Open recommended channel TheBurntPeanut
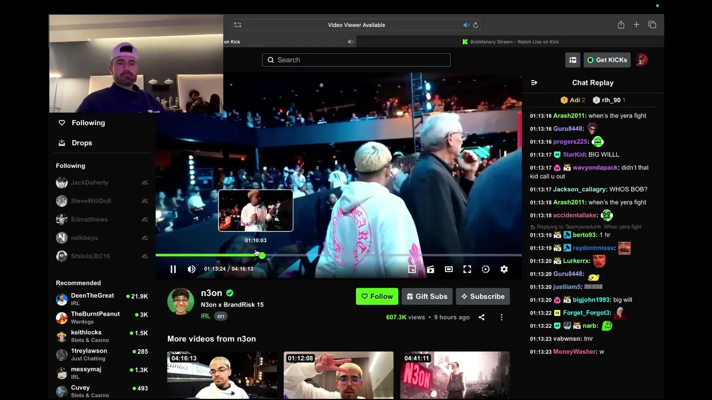The height and width of the screenshot is (400, 712). tap(102, 318)
